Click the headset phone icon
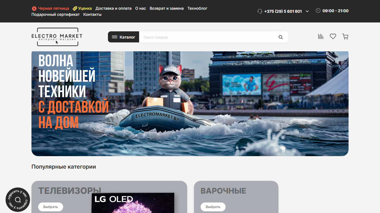Screen dimensions: 380x213 [260, 11]
